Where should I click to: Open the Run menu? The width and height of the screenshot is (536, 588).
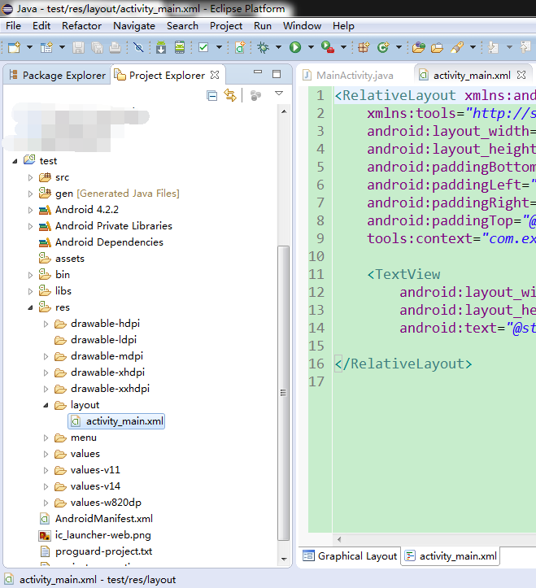point(263,26)
